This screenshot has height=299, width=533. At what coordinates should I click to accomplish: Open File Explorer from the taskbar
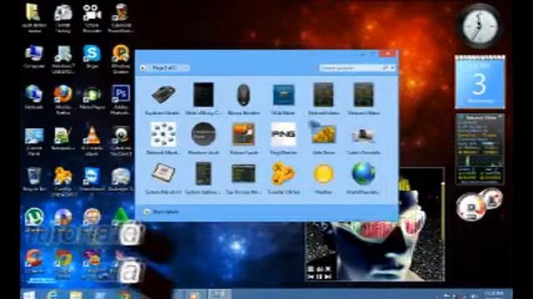click(76, 295)
